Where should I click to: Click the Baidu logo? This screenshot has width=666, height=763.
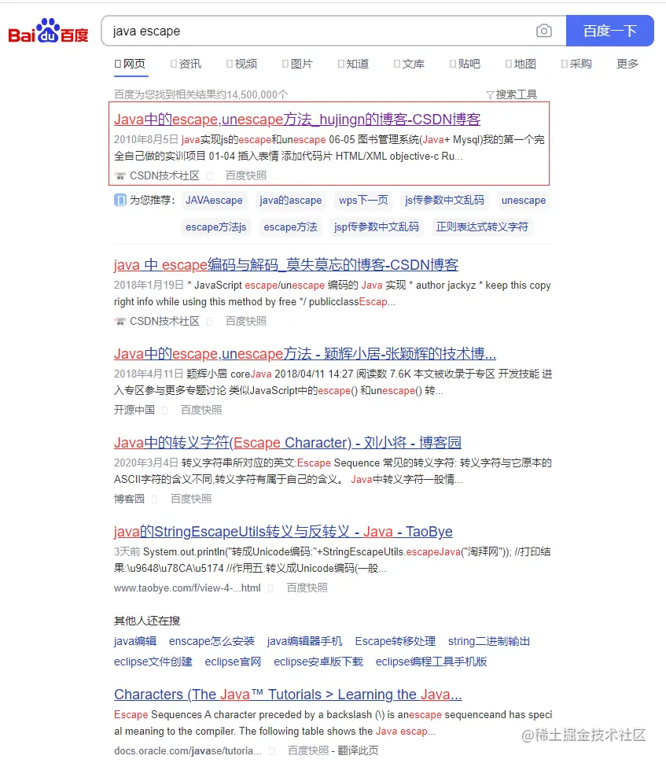[48, 31]
